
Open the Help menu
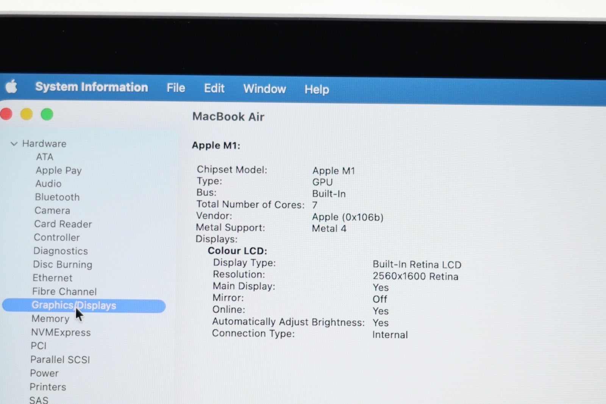[x=317, y=89]
